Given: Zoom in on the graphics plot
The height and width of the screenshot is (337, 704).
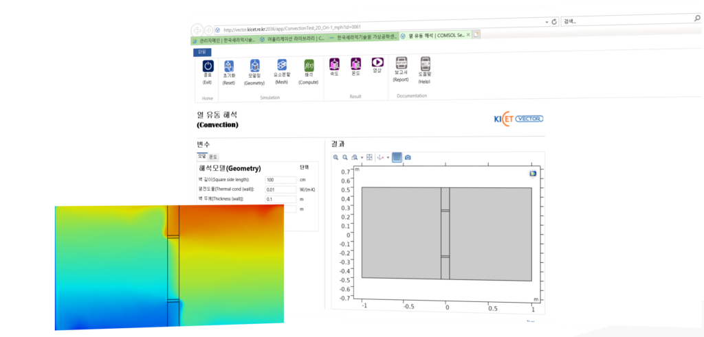Looking at the screenshot, I should pos(336,157).
